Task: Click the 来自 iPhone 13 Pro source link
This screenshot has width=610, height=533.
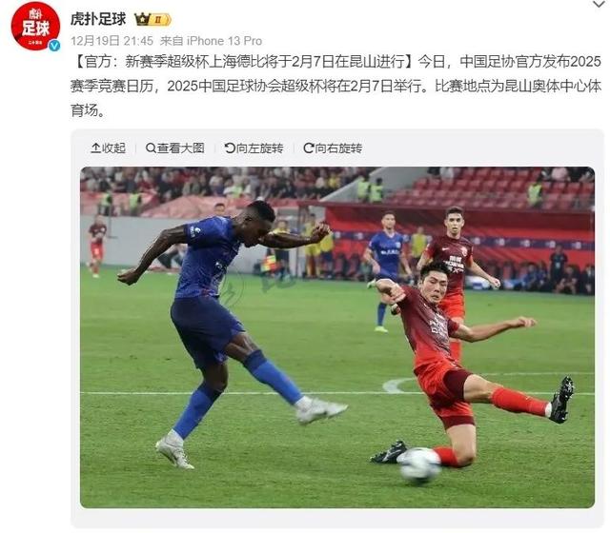Action: 211,41
